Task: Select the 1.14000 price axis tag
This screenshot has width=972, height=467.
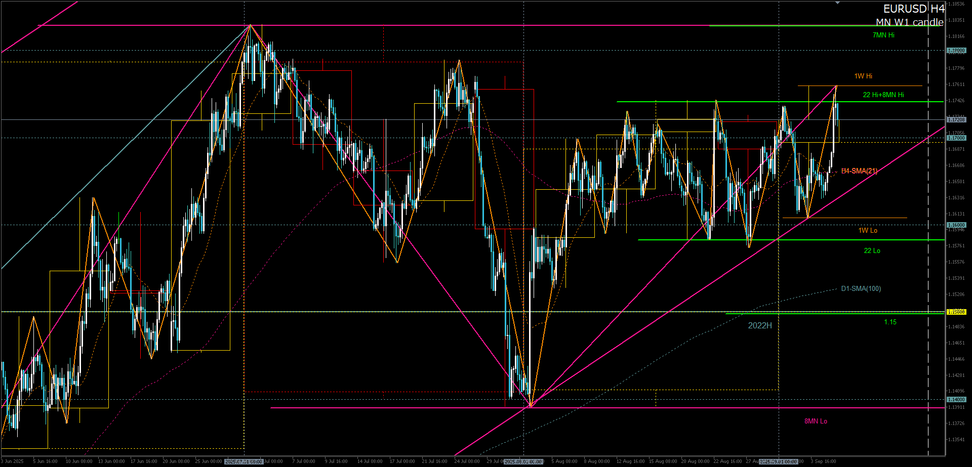Action: pyautogui.click(x=956, y=400)
